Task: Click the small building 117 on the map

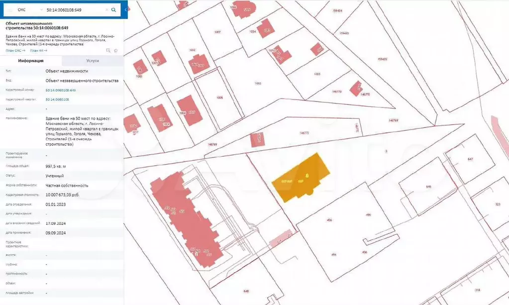Action: [x=281, y=239]
